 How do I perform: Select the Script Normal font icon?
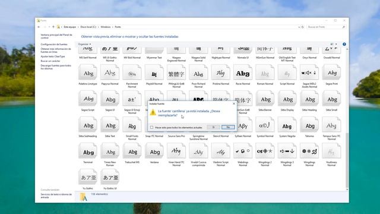tap(287, 73)
